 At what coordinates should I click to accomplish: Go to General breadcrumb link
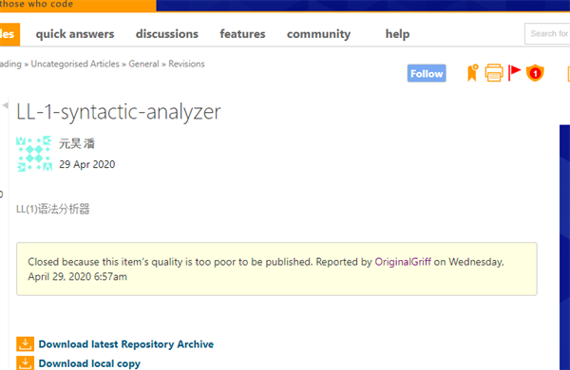point(143,64)
